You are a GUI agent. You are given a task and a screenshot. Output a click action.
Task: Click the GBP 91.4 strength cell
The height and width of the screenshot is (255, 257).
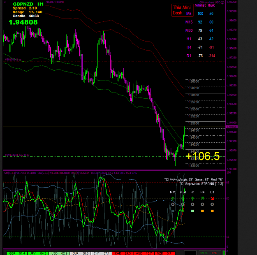(17, 253)
